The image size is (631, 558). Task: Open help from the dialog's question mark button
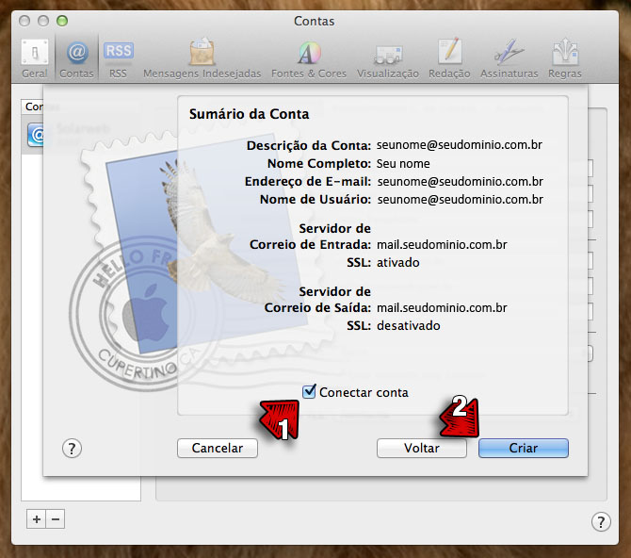click(x=72, y=448)
